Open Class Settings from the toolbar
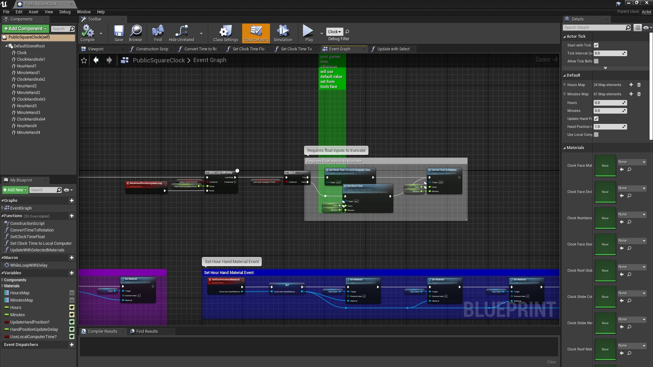The image size is (653, 367). pyautogui.click(x=225, y=33)
